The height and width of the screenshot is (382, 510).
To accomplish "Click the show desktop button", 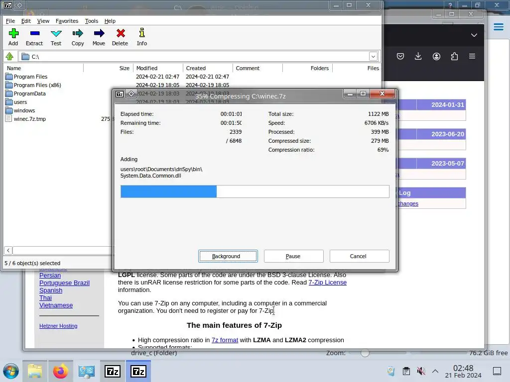I will coord(497,371).
